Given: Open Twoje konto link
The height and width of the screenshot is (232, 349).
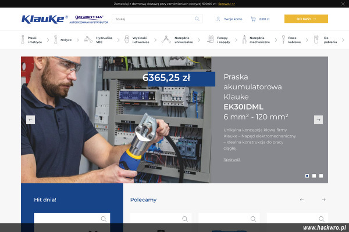Looking at the screenshot, I should click(233, 19).
